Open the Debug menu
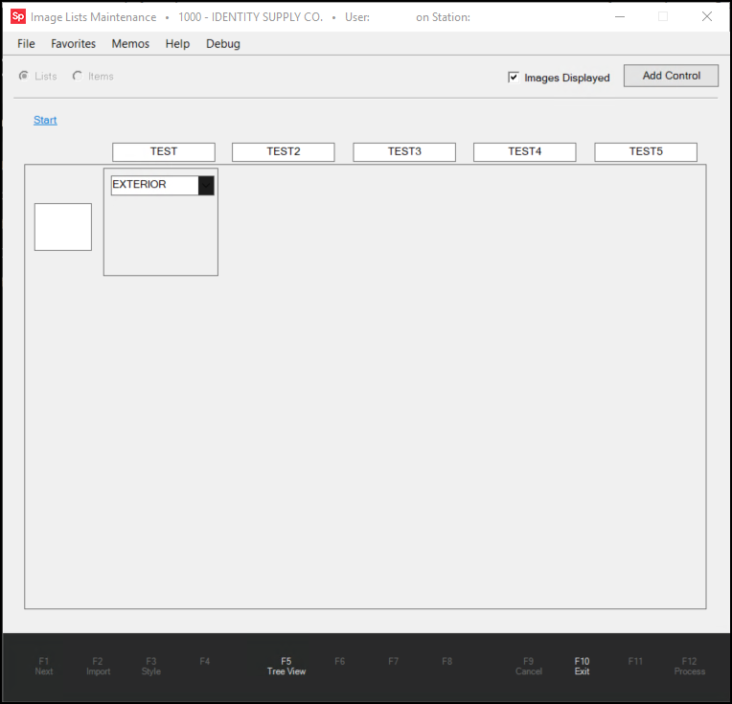Image resolution: width=732 pixels, height=704 pixels. 223,44
